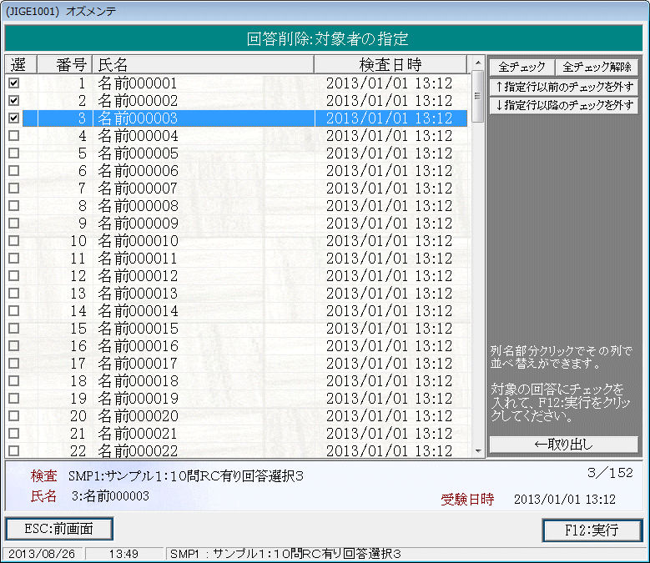Go back with ESC:前画面 button
The image size is (650, 563).
[59, 529]
